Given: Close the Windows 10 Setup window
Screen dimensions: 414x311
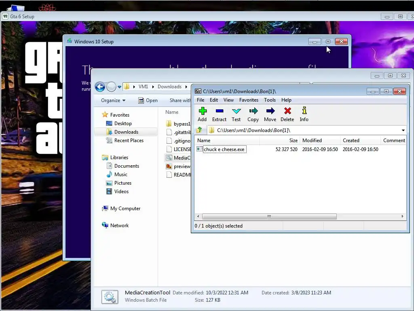Looking at the screenshot, I should point(341,42).
